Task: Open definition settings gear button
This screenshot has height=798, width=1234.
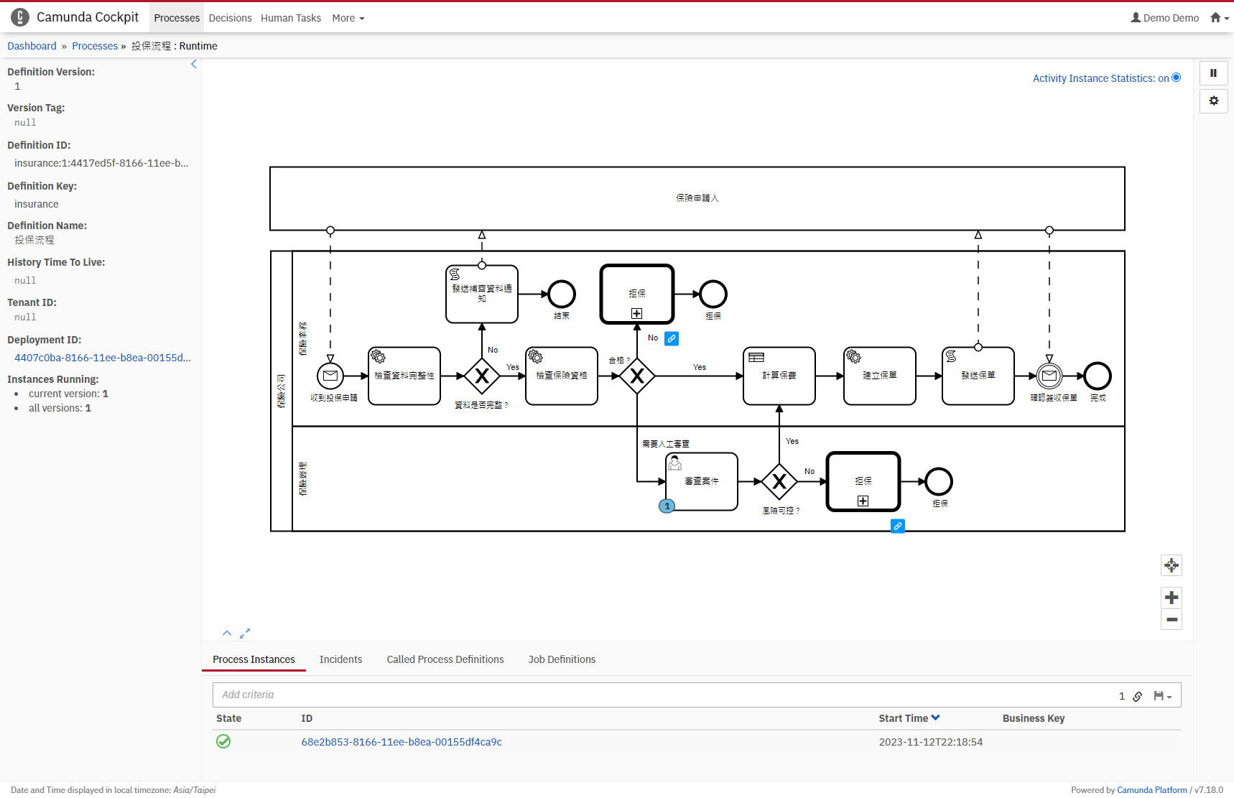Action: point(1213,101)
